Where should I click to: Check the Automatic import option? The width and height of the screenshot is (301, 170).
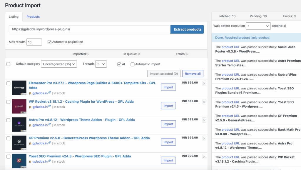pos(133,64)
